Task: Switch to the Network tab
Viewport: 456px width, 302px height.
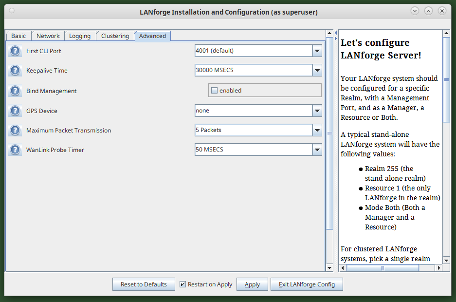Action: pyautogui.click(x=48, y=36)
